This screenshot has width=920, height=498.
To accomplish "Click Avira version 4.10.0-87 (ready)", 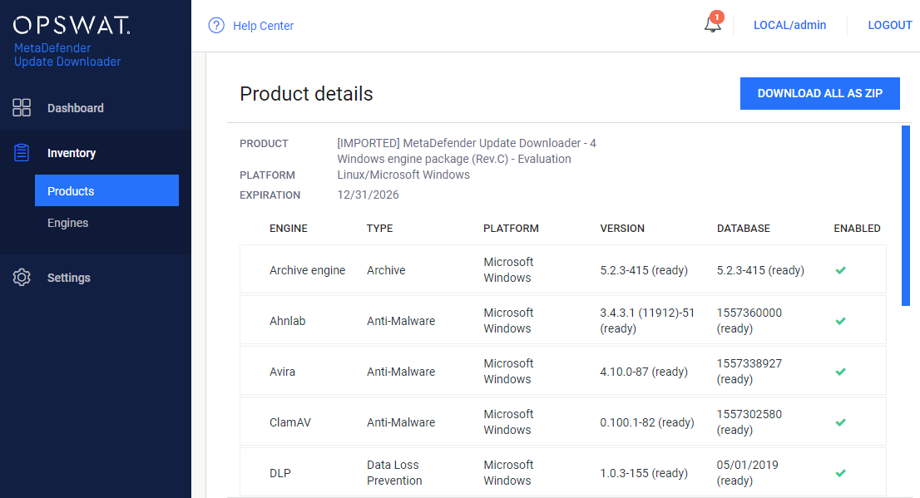I will click(x=644, y=372).
